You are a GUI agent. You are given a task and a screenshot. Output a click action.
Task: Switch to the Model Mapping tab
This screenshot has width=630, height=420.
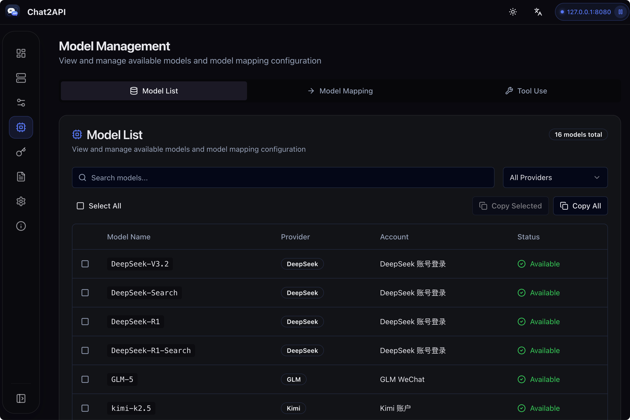click(x=340, y=91)
